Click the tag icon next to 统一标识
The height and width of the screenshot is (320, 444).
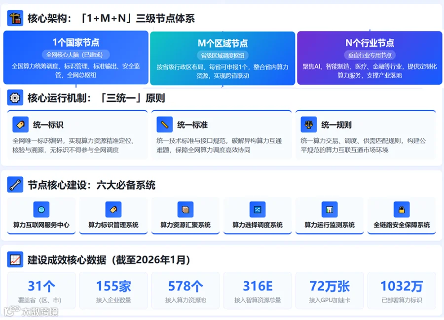click(x=20, y=125)
